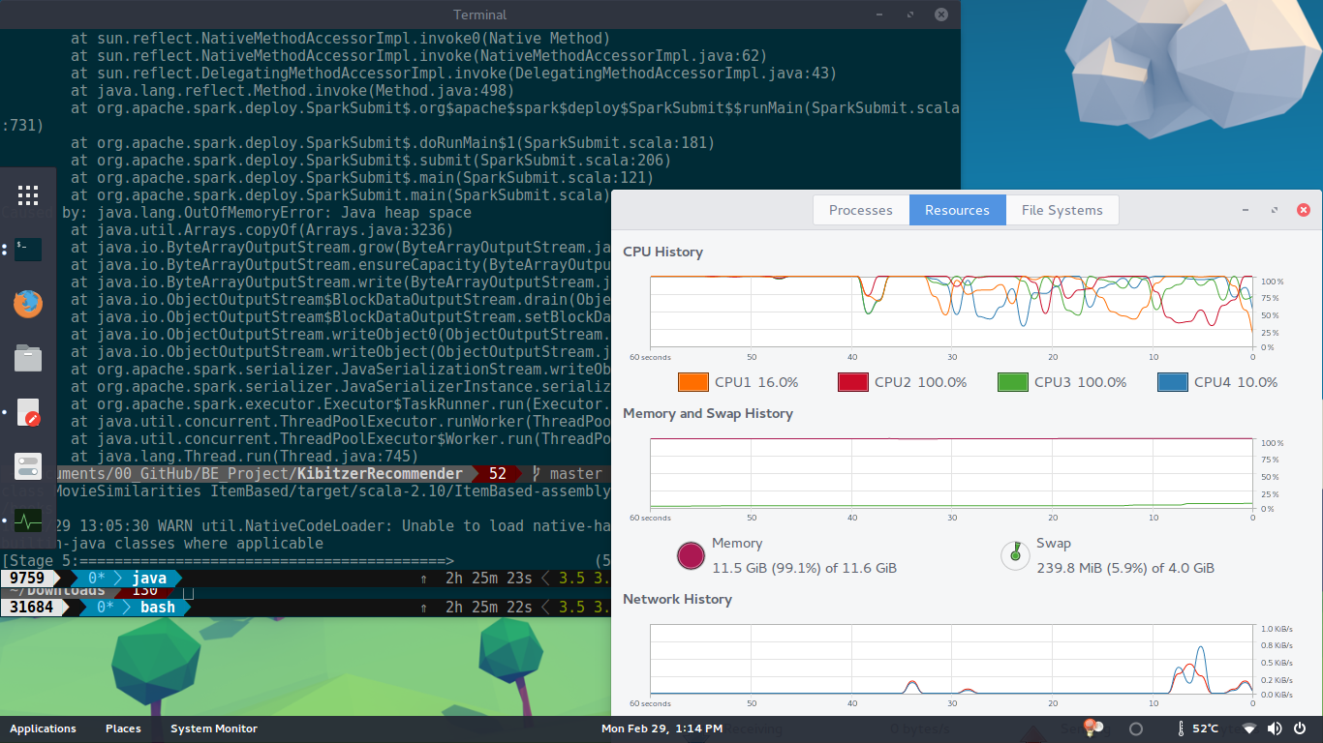Screen dimensions: 1323x743
Task: Open the Files folder icon in dock
Action: [x=28, y=358]
